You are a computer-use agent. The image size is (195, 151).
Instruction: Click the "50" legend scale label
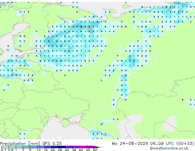(95, 150)
